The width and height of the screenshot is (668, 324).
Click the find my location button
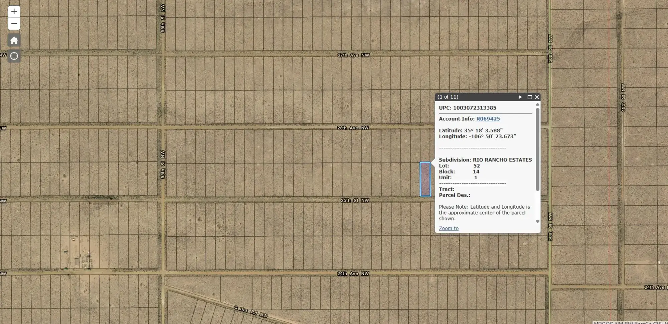[x=14, y=56]
